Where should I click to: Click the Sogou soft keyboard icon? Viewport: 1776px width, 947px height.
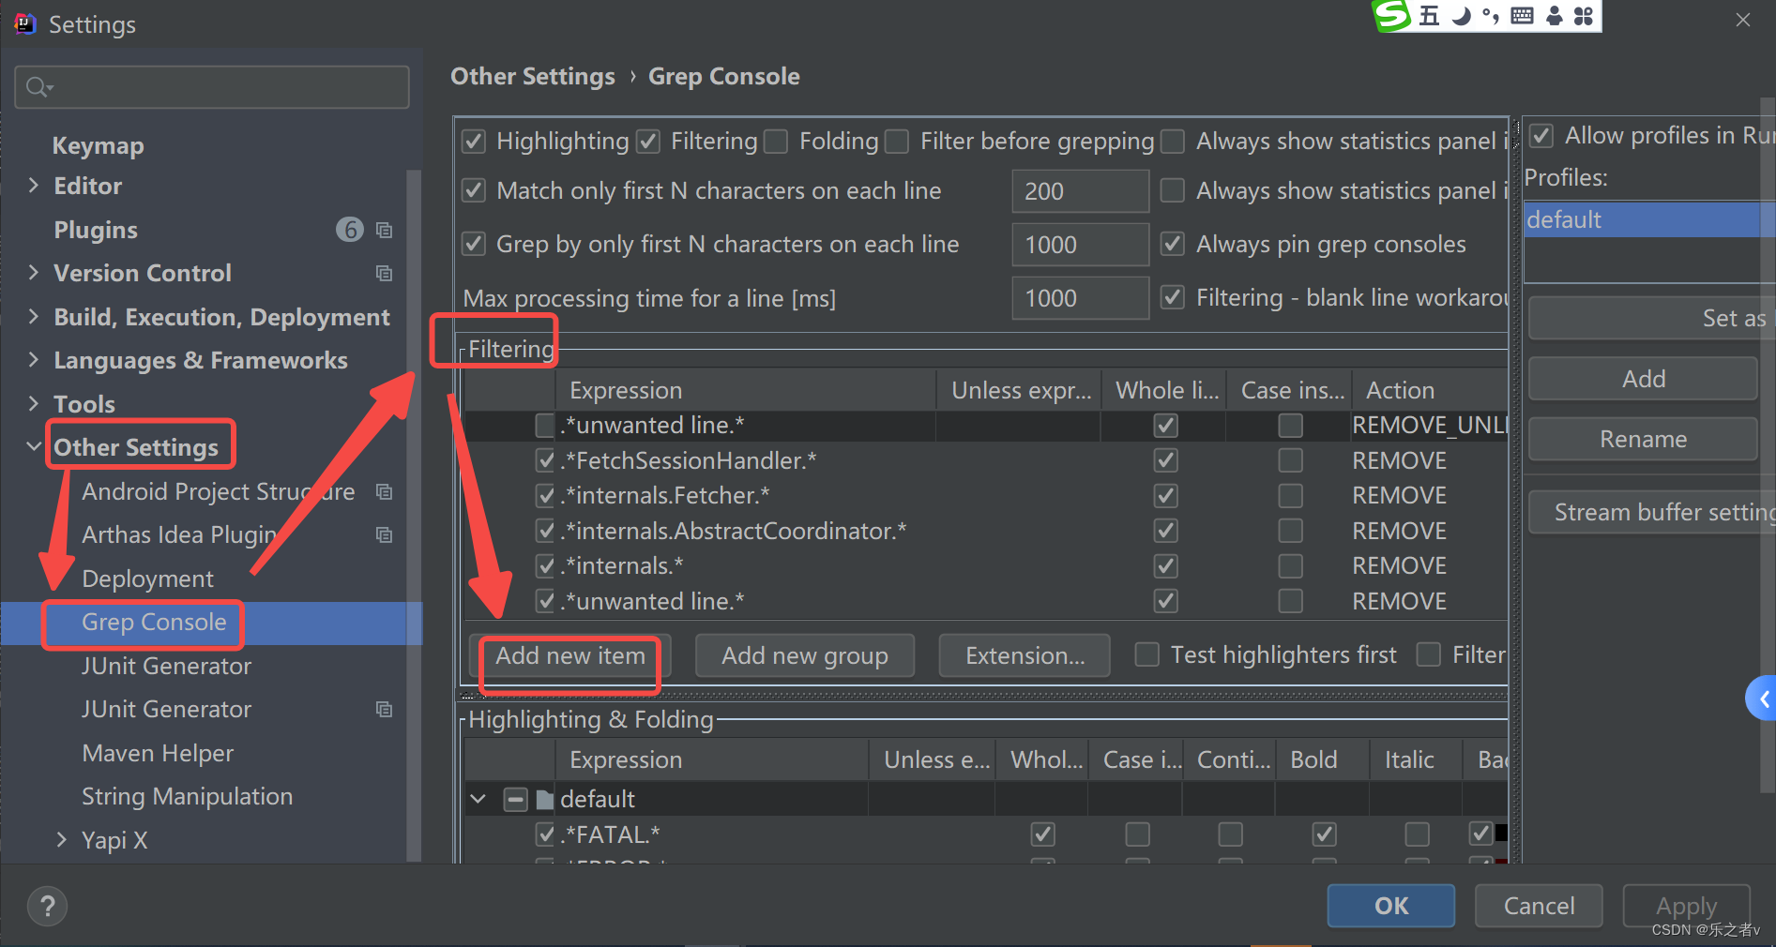[1522, 16]
